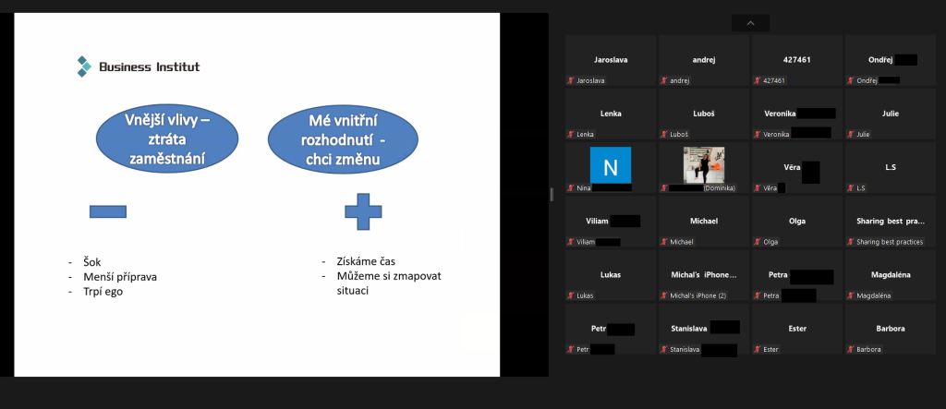Click the blue minus shape on slide
The image size is (946, 409).
tap(108, 211)
